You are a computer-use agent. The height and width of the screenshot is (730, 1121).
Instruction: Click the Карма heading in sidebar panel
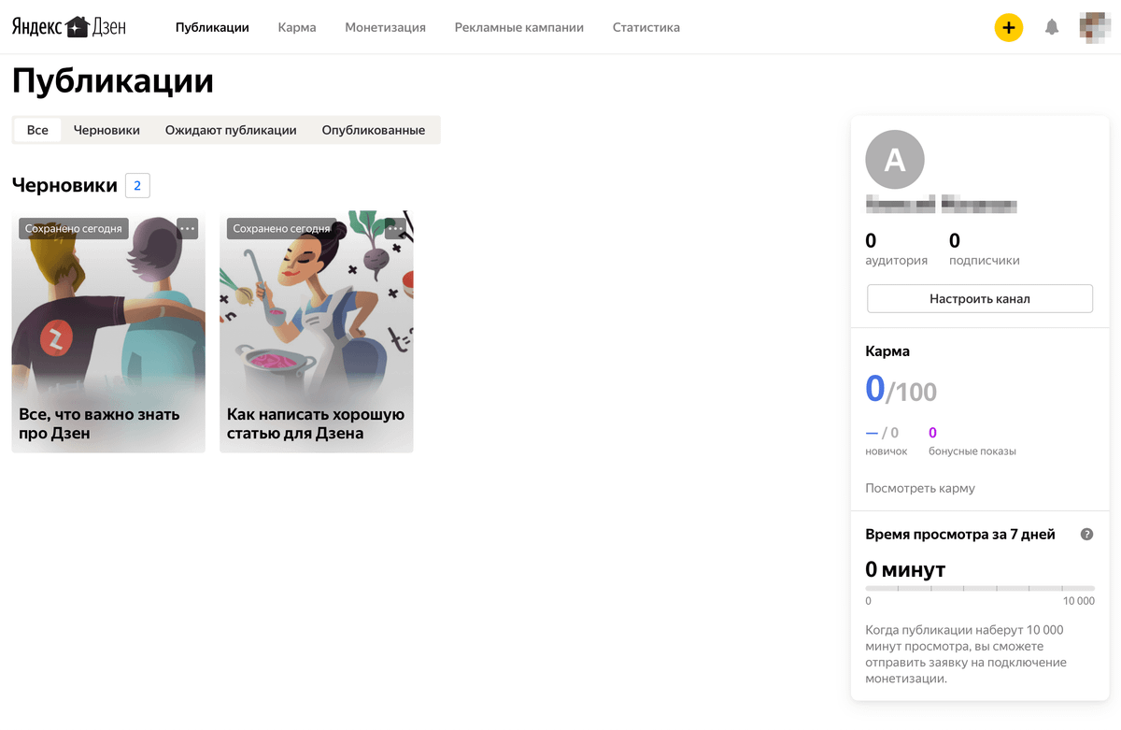(887, 351)
